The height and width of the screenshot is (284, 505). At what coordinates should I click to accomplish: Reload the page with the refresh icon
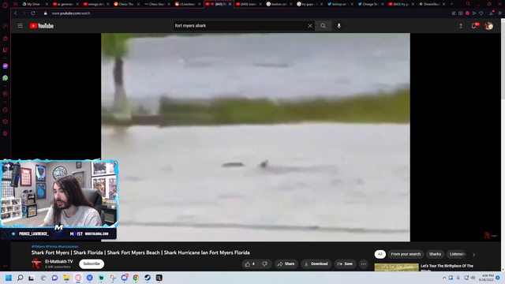click(33, 13)
